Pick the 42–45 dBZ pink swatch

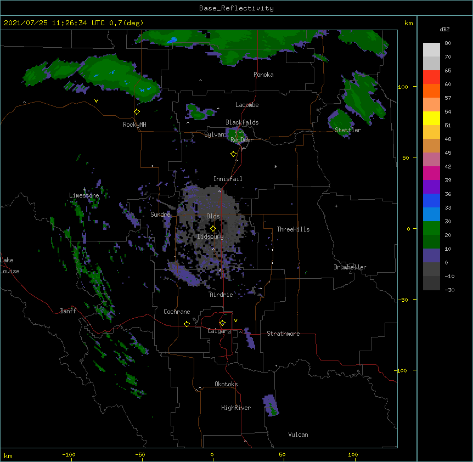tap(431, 160)
